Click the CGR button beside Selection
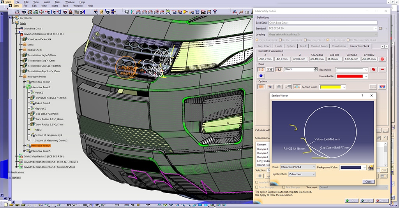399x208 pixels. (384, 170)
